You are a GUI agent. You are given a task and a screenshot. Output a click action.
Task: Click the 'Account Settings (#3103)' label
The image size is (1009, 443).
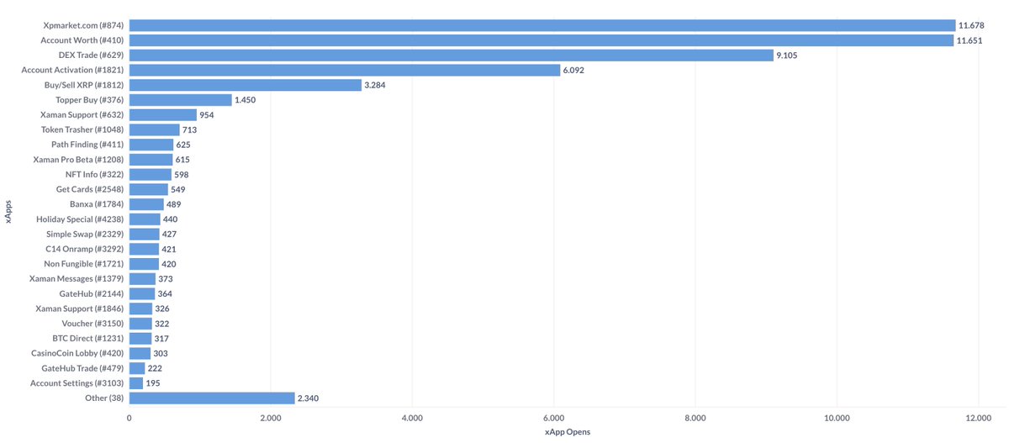(77, 383)
